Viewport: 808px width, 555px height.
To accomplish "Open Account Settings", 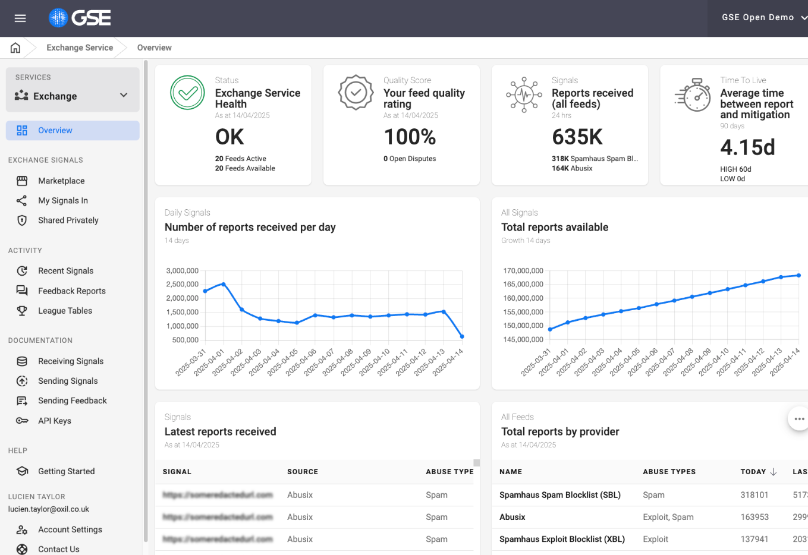I will [70, 529].
